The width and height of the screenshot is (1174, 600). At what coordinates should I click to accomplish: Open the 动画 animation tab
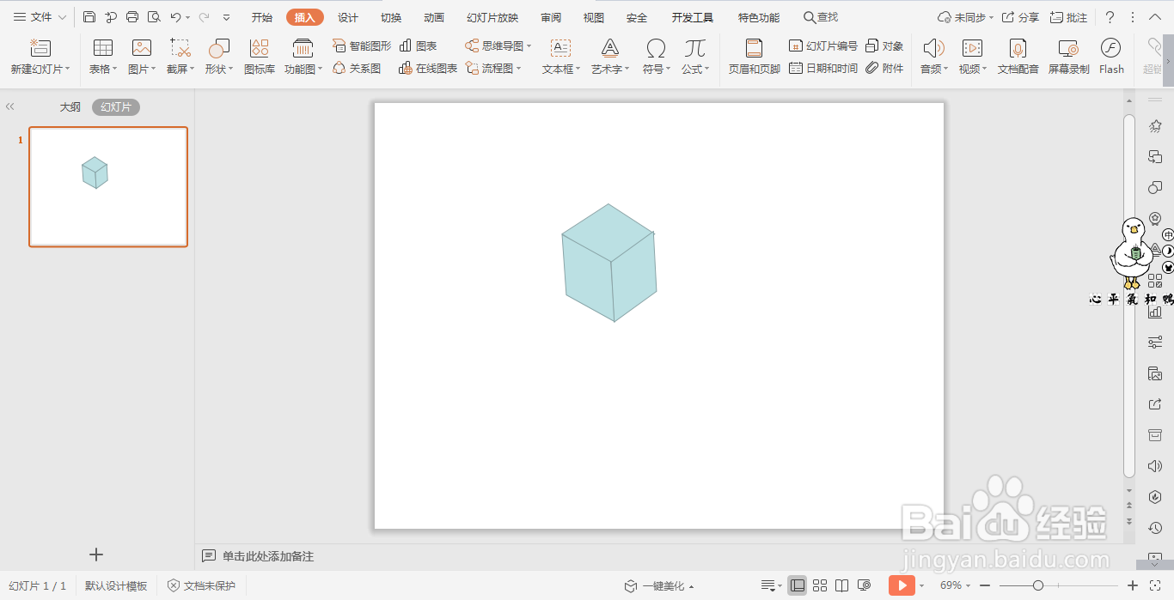click(x=434, y=17)
